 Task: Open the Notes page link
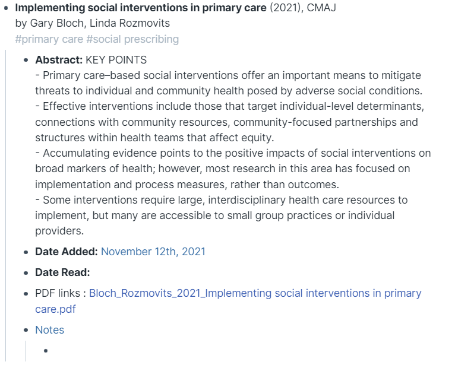click(x=49, y=330)
